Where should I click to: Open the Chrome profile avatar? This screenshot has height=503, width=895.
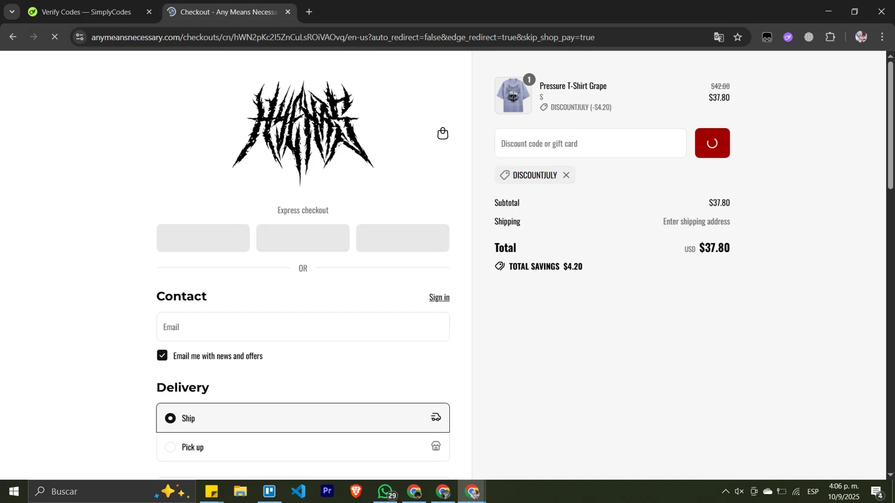click(x=861, y=37)
